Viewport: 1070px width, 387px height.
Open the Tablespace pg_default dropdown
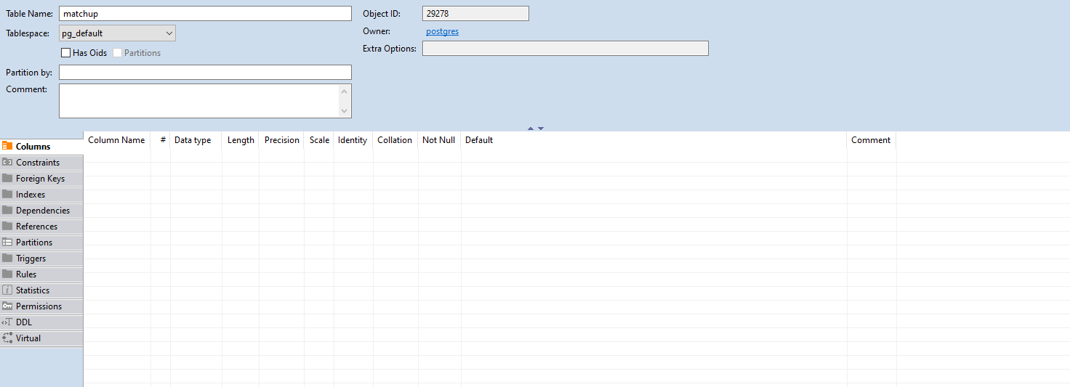tap(117, 33)
